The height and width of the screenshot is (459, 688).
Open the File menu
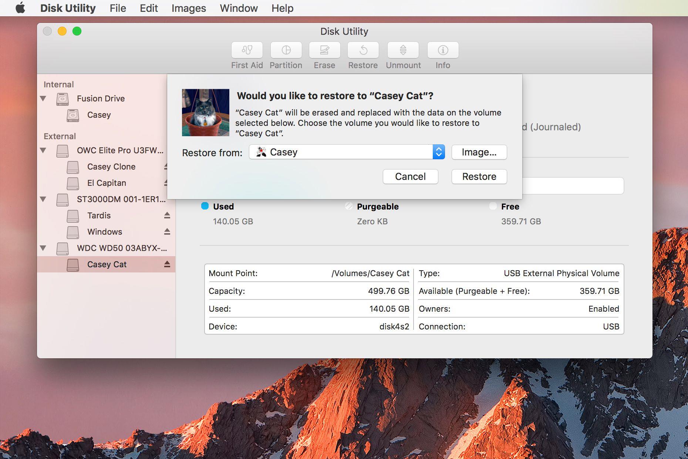point(118,8)
